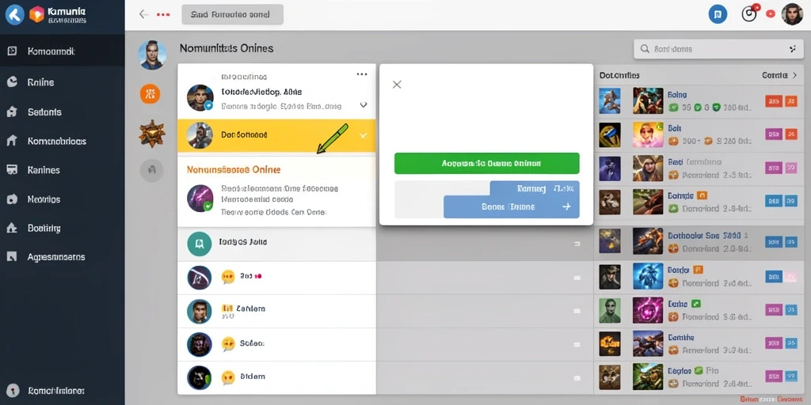Expand the chevron on the 'Aoris' user row
Image resolution: width=811 pixels, height=405 pixels.
point(363,105)
